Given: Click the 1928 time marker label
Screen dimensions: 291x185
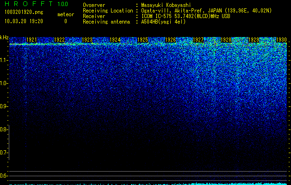Looking at the screenshot, I should [x=226, y=40].
